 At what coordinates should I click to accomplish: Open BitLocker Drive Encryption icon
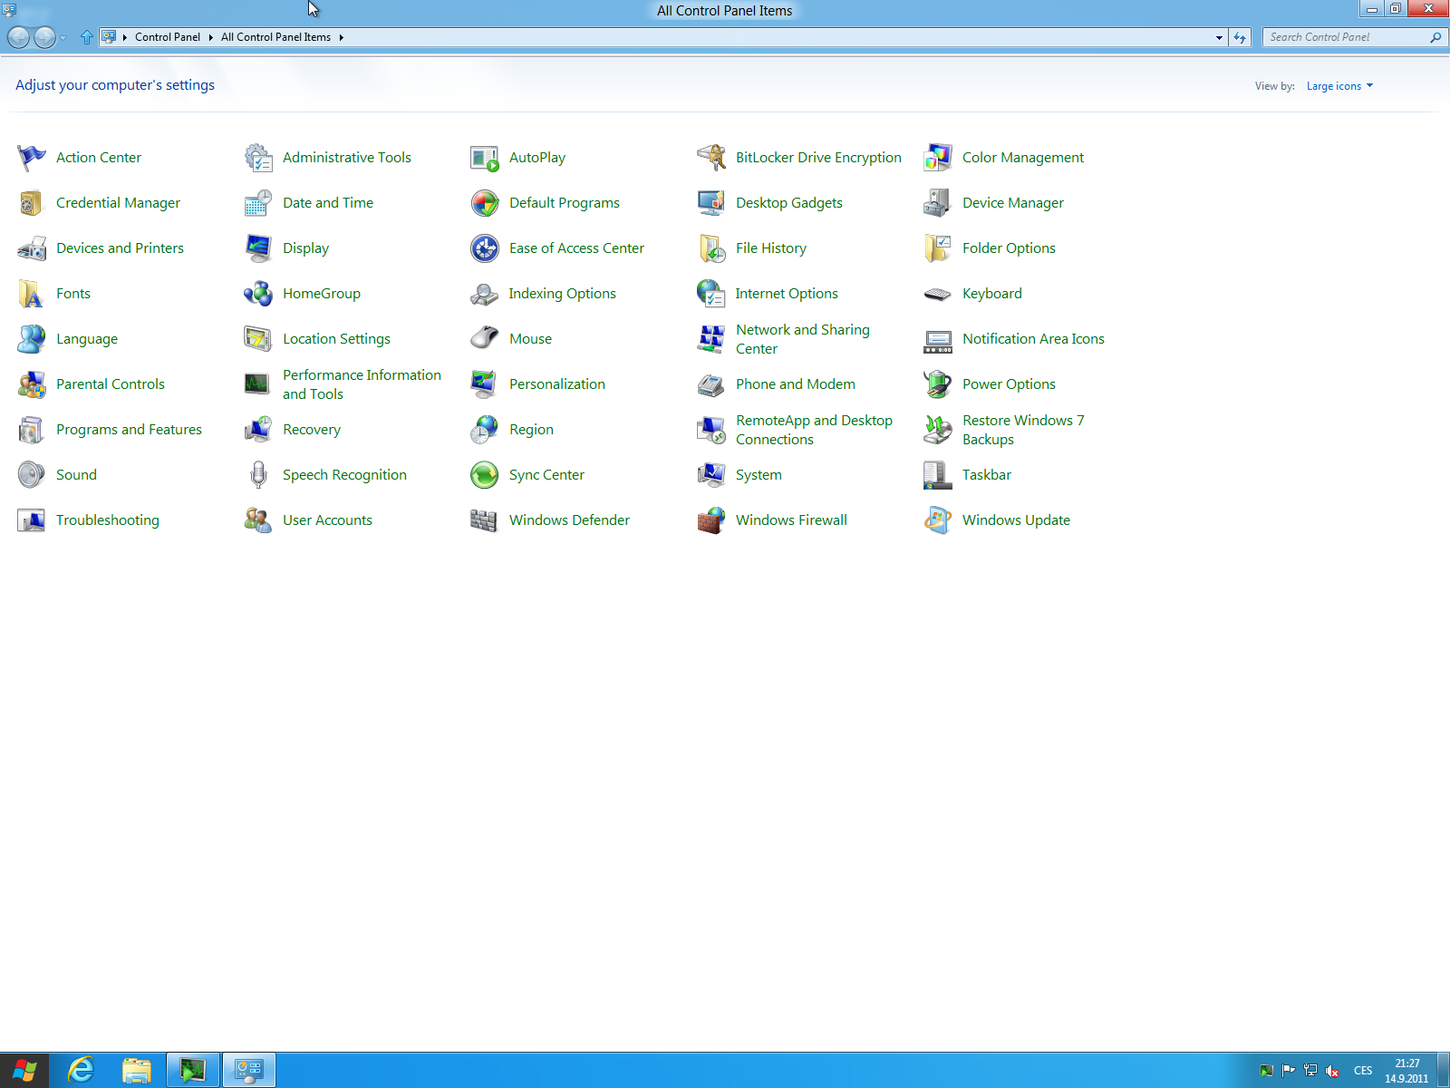(711, 158)
